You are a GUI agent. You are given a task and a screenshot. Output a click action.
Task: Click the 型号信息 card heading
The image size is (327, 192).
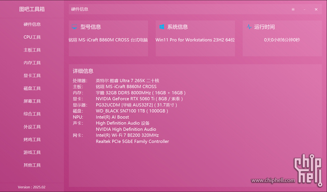pos(91,27)
